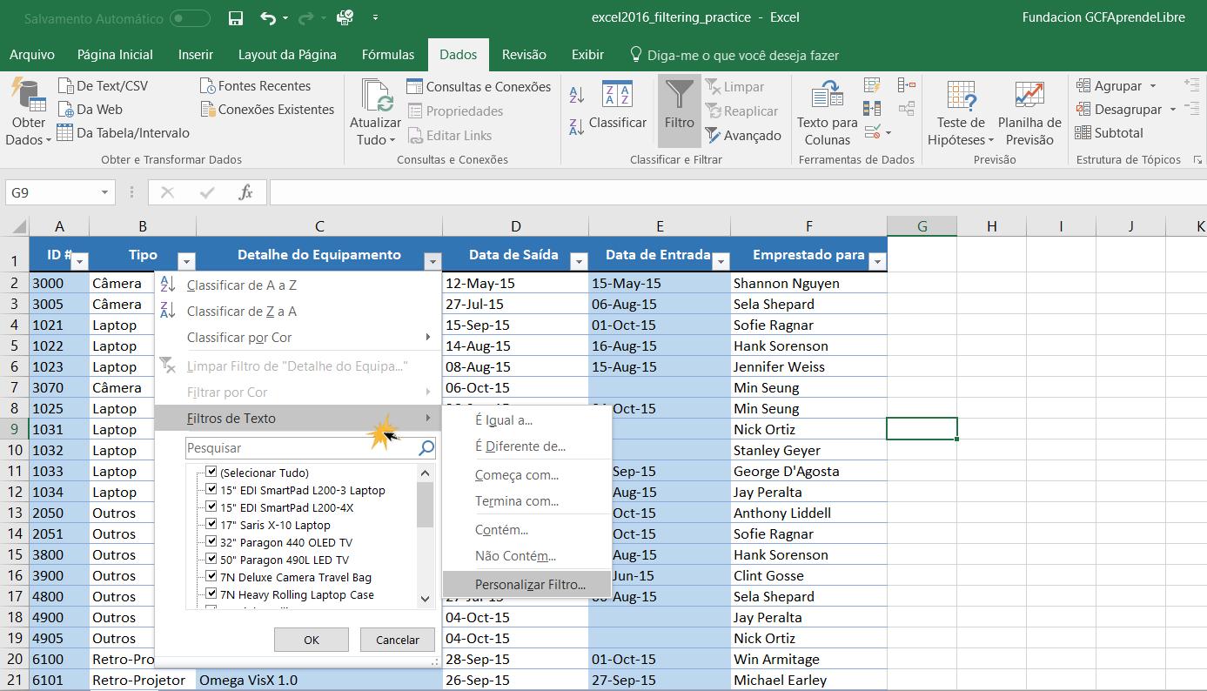
Task: Open Conexões Existentes
Action: click(267, 110)
